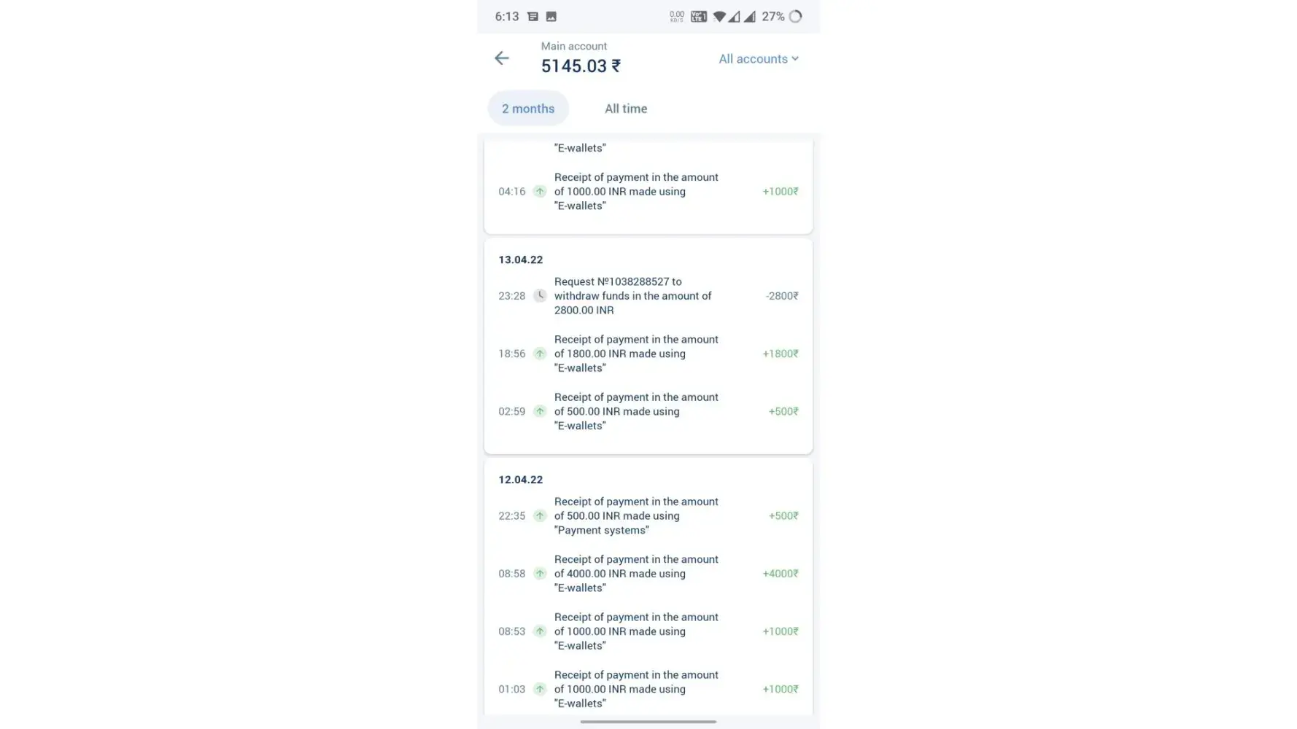Tap the bottom home gesture bar
The image size is (1297, 729).
point(648,722)
